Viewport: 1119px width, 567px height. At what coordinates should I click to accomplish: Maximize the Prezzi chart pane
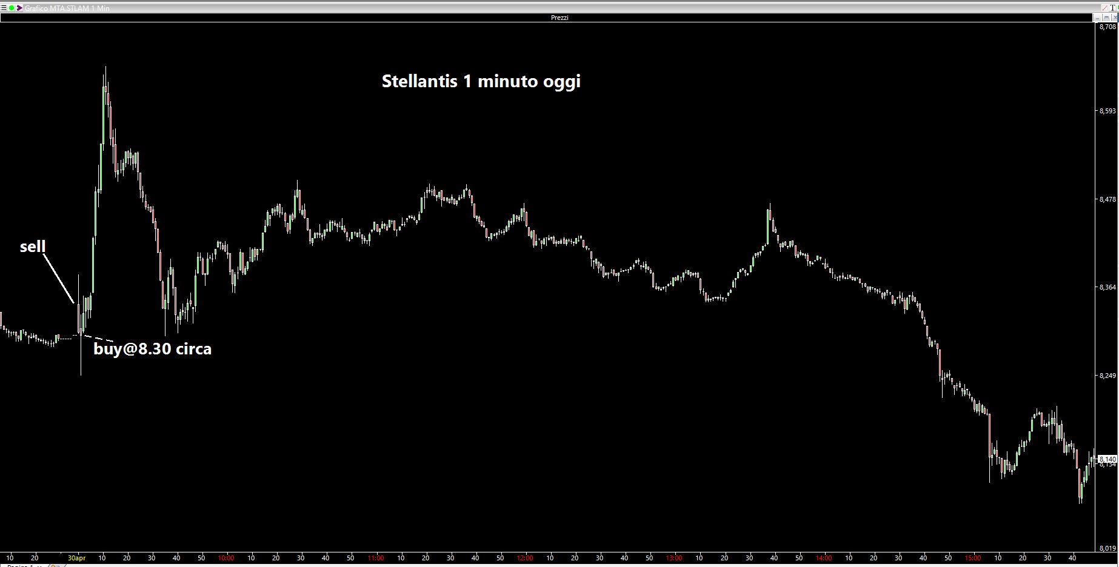pos(1106,18)
